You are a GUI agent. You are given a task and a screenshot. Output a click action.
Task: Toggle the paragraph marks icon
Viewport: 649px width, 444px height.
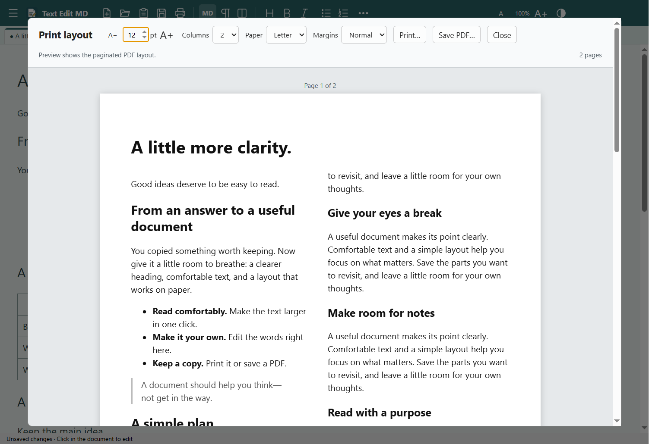(x=225, y=13)
